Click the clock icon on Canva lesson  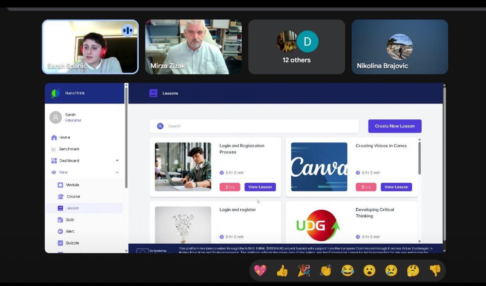358,173
